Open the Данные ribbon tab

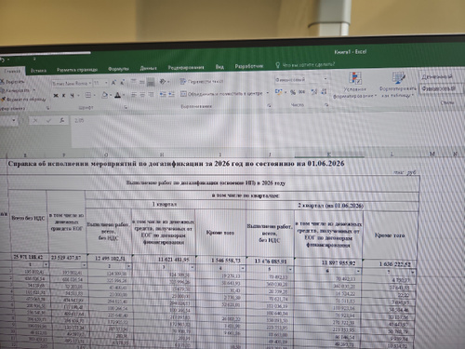[148, 68]
